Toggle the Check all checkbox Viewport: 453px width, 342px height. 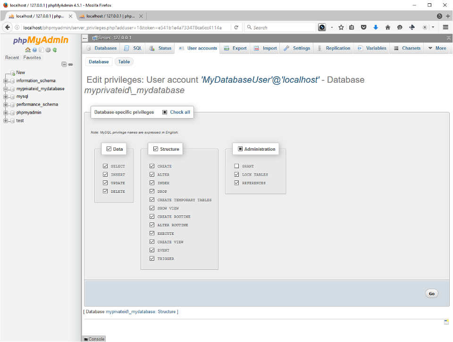pos(165,112)
